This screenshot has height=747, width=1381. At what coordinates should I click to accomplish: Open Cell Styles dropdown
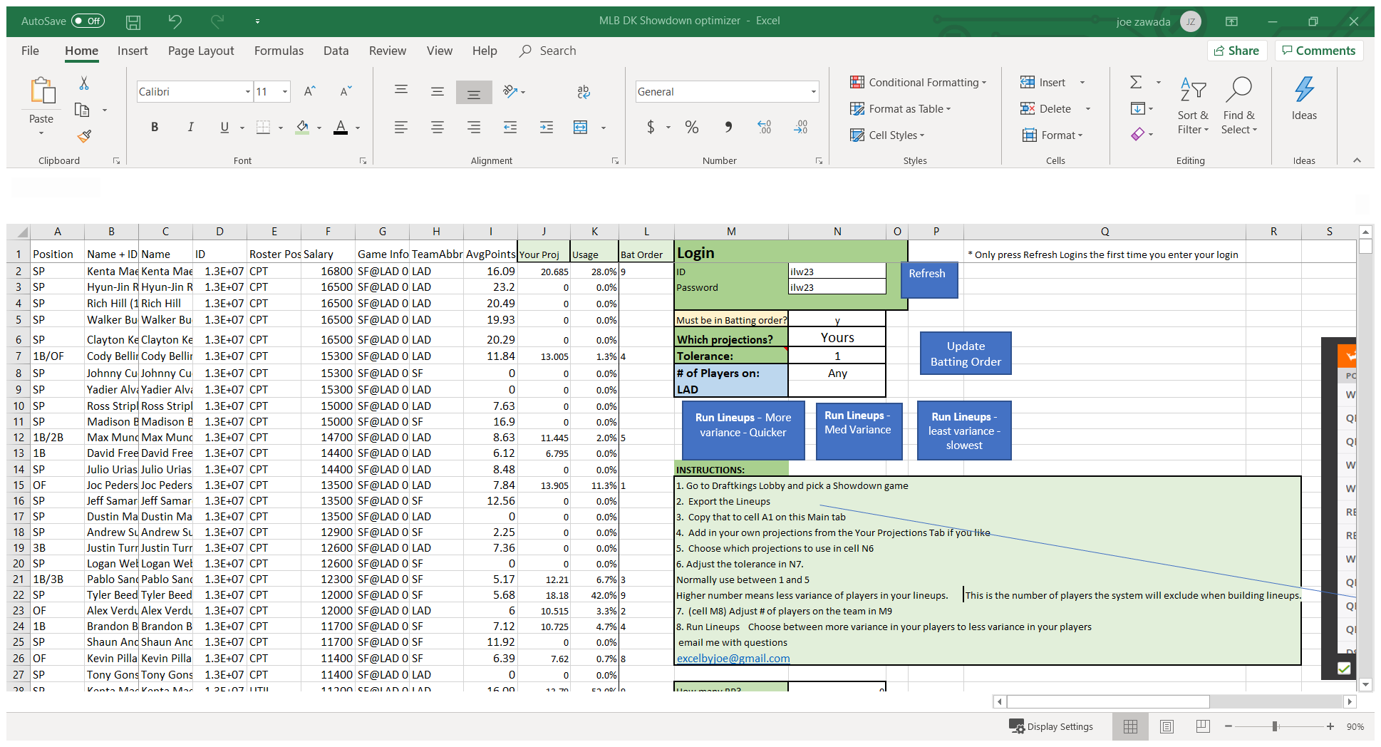pos(887,135)
